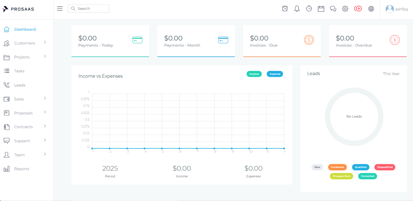Open settings via the gear icon

[x=345, y=8]
